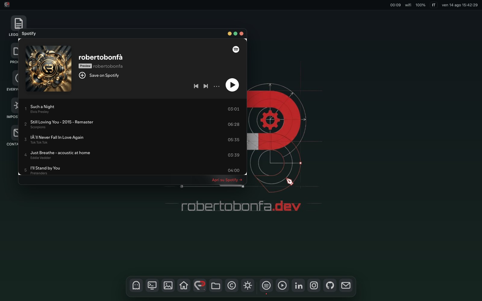Click the 100% battery indicator
The height and width of the screenshot is (301, 482).
point(420,5)
